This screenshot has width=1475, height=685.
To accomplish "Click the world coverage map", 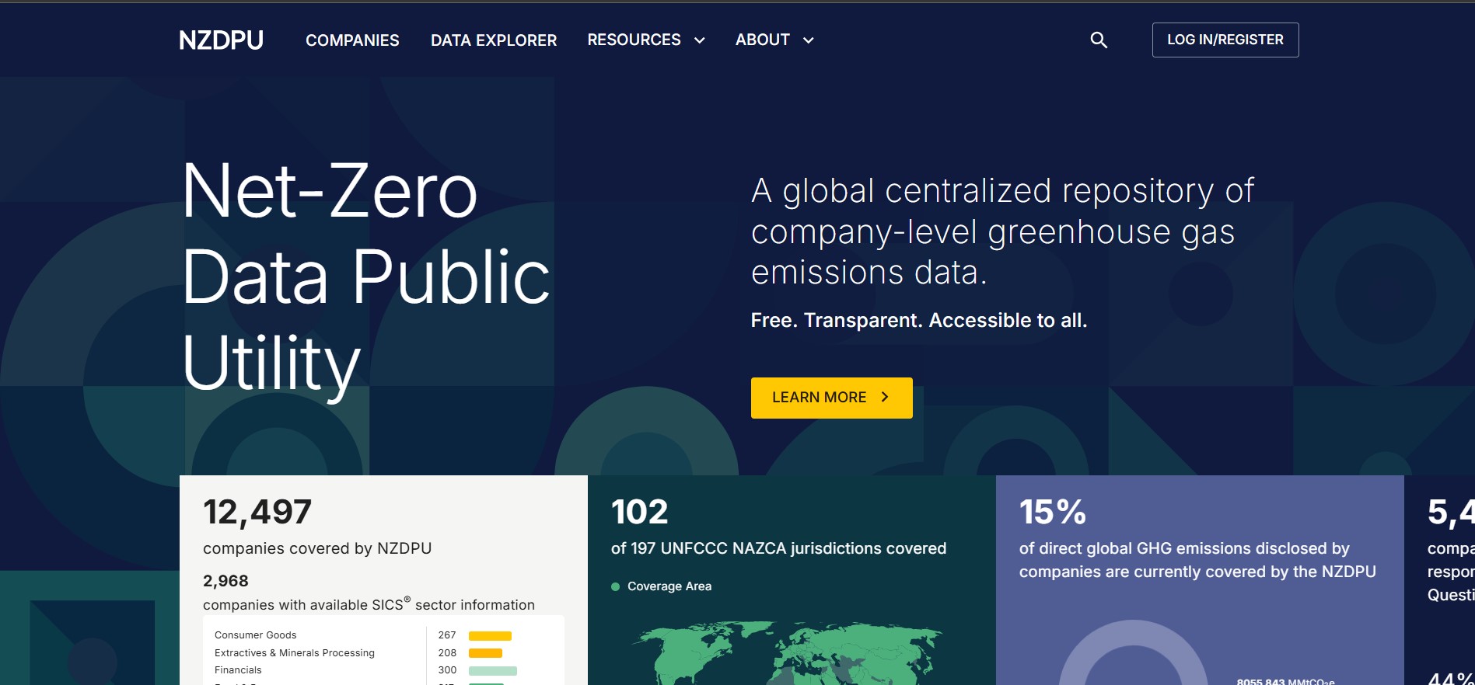I will pos(785,652).
